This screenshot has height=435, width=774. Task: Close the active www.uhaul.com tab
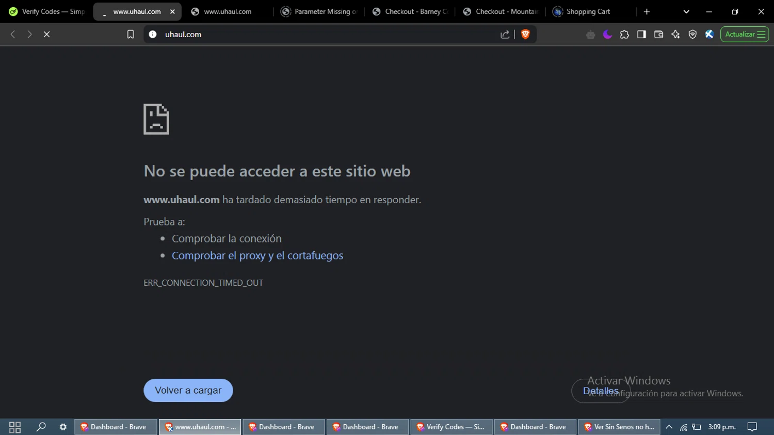click(x=172, y=11)
